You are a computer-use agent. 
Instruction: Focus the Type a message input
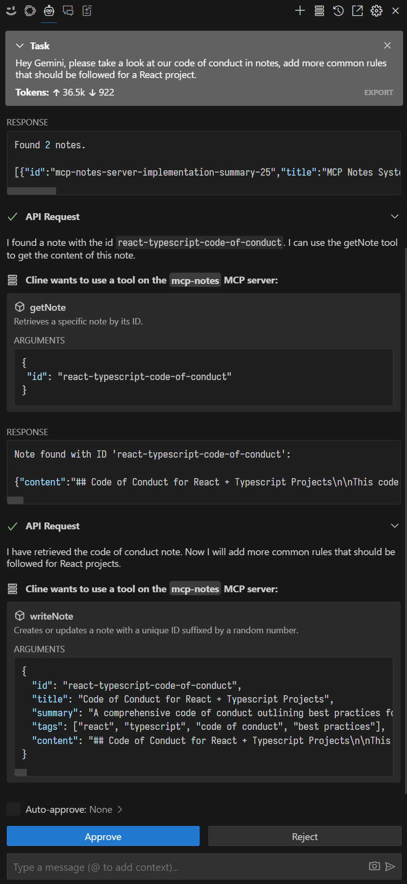[188, 867]
